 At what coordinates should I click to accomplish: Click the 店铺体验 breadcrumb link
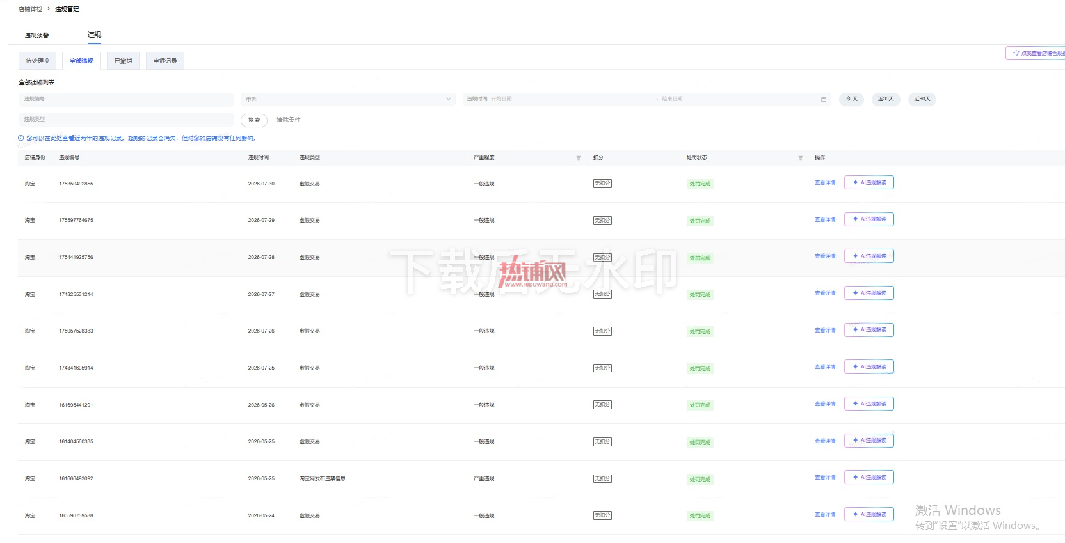point(30,9)
